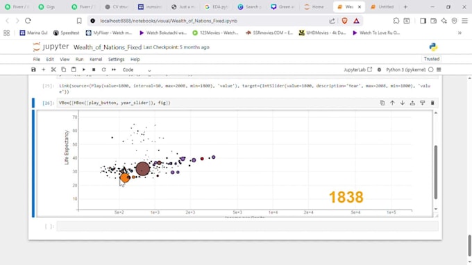Click the orange bubble in the scatter plot

125,178
